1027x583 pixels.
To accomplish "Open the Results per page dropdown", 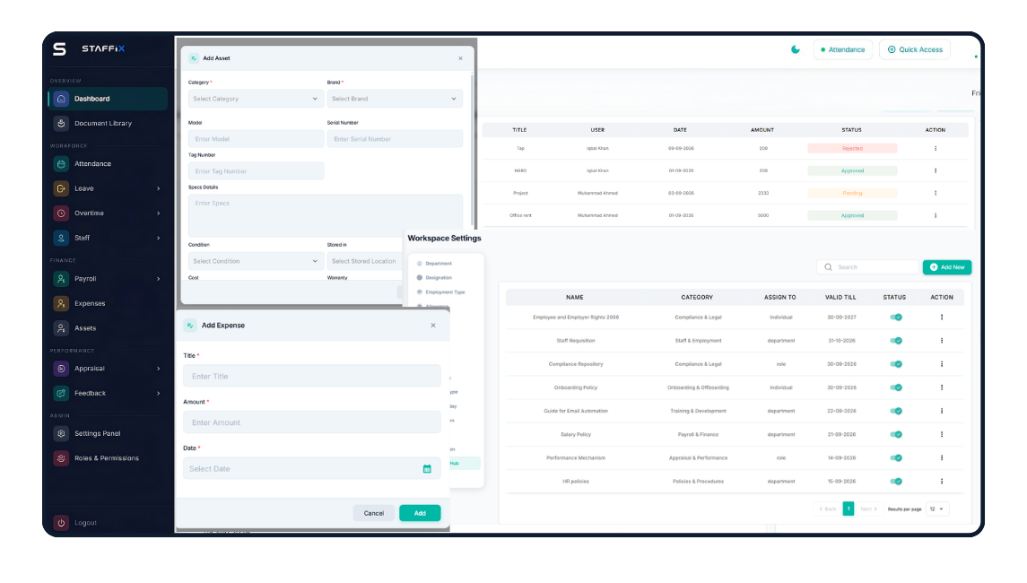I will [937, 509].
